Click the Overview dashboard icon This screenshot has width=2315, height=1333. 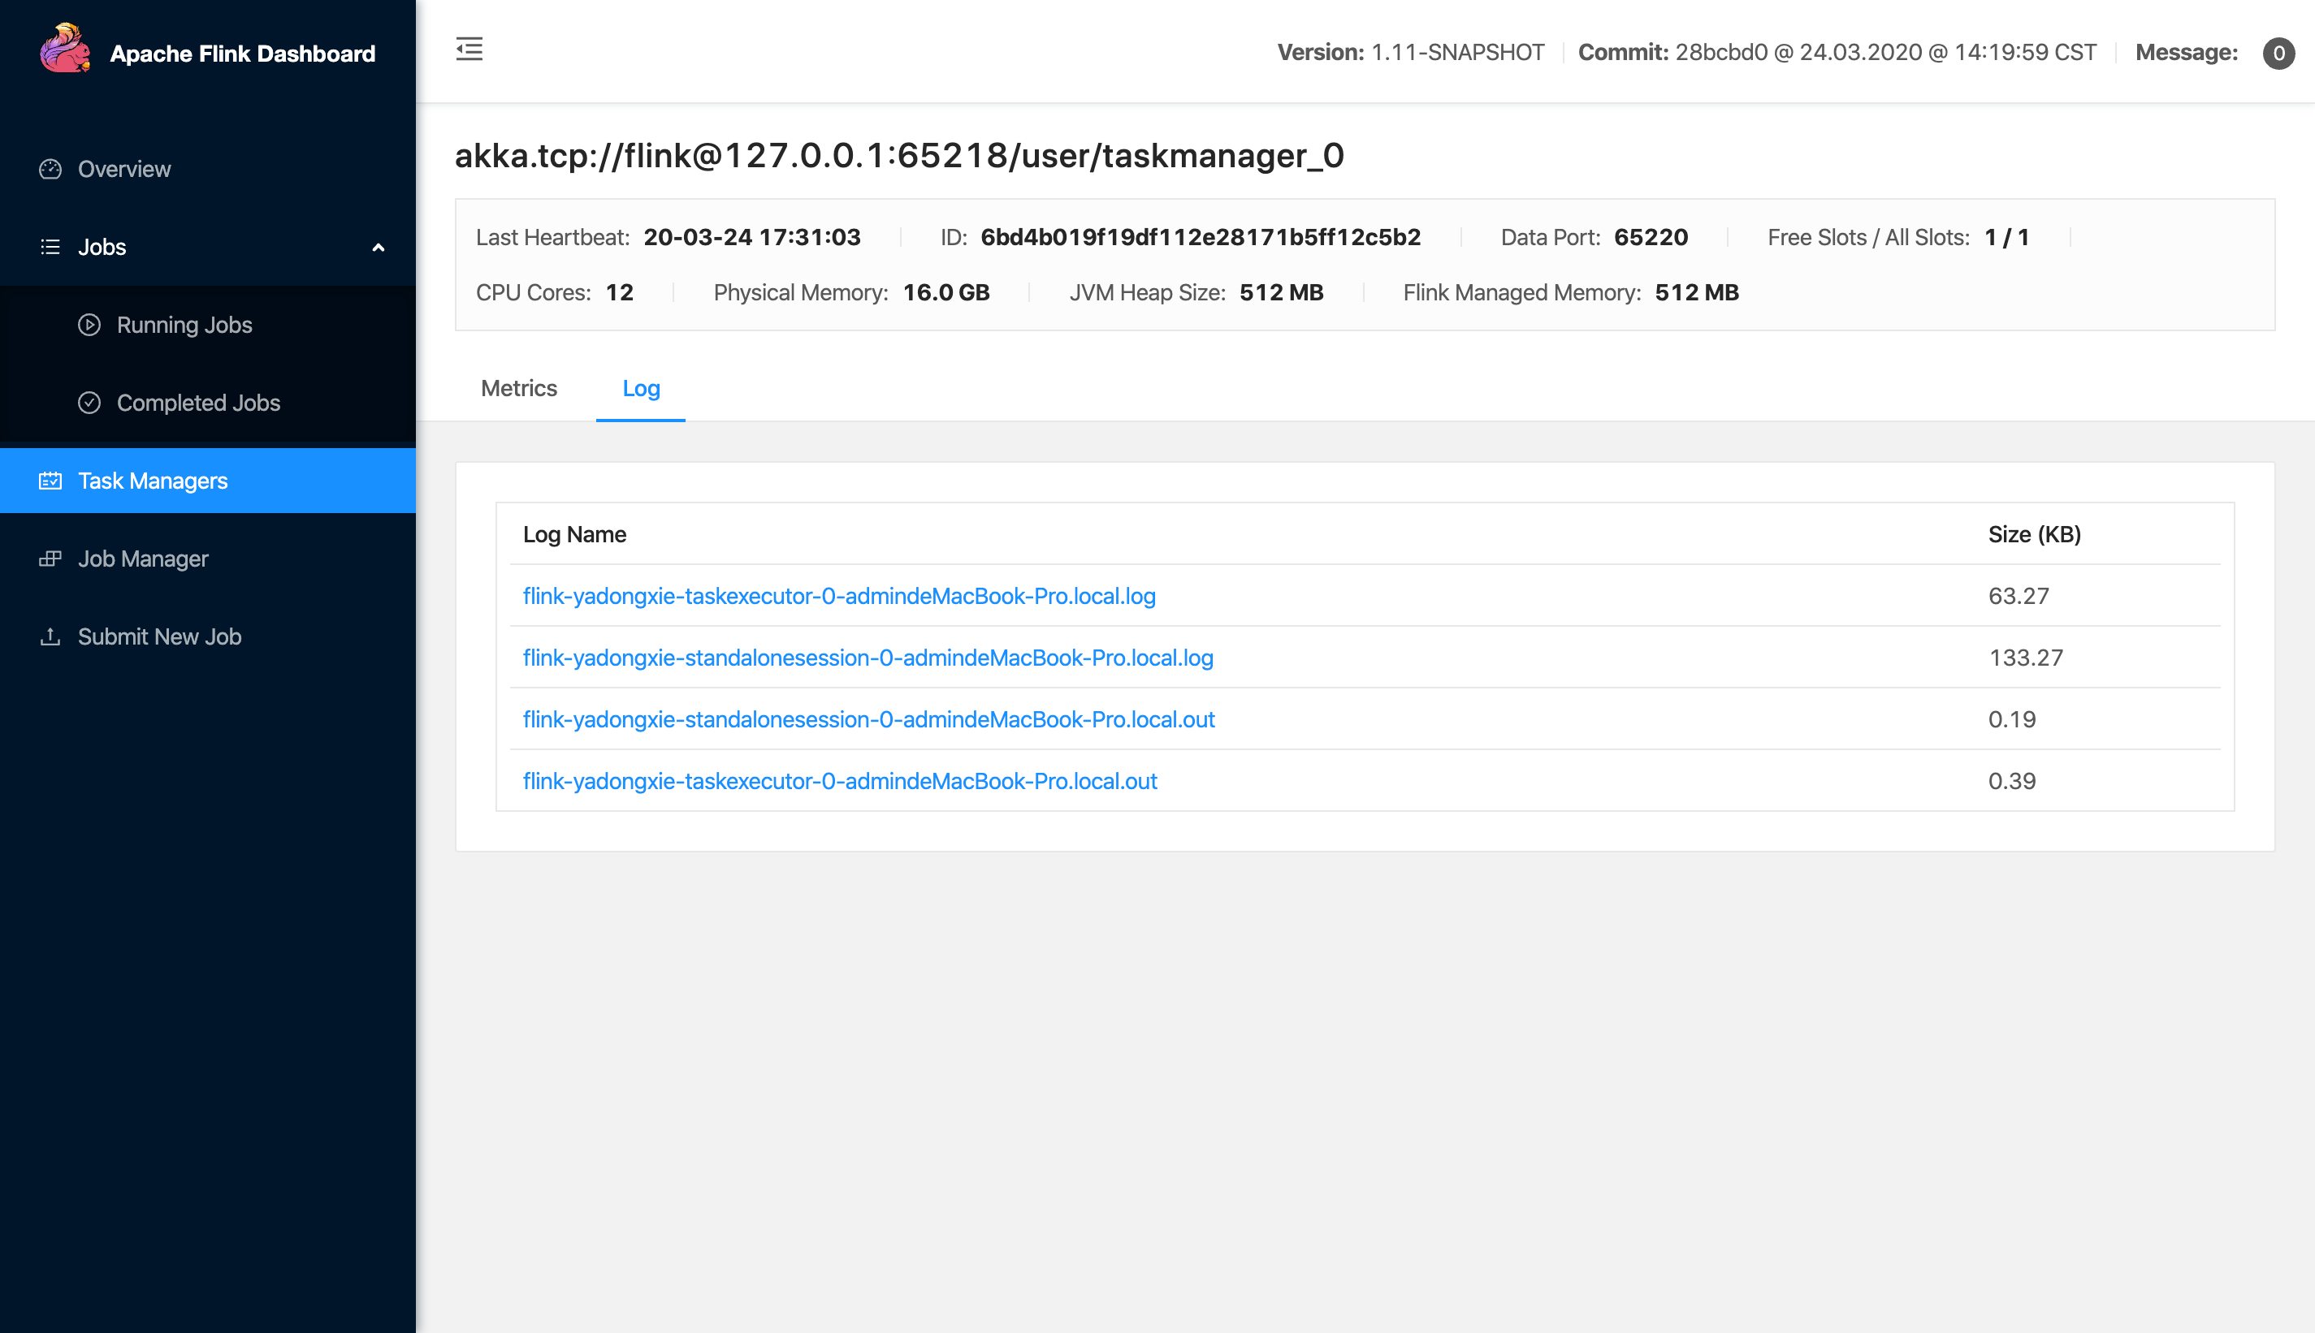50,170
